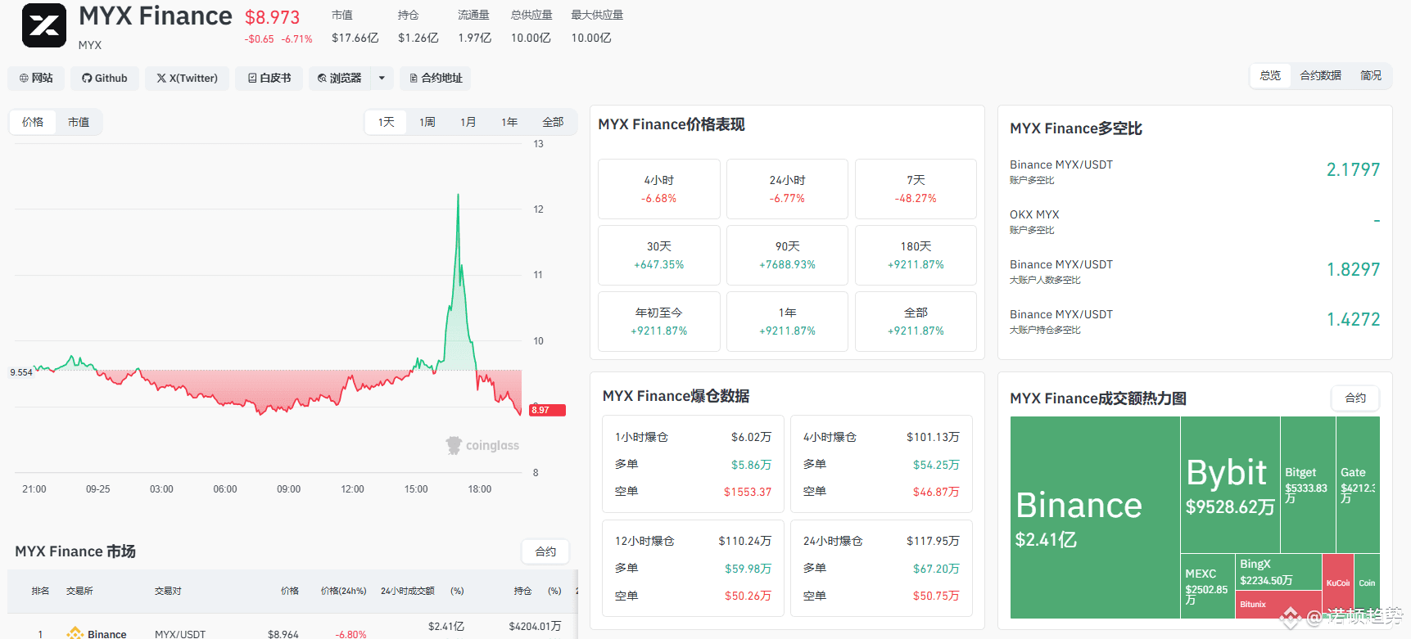Sort market table by 价格 column
Screen dimensions: 1411x639
[x=290, y=591]
